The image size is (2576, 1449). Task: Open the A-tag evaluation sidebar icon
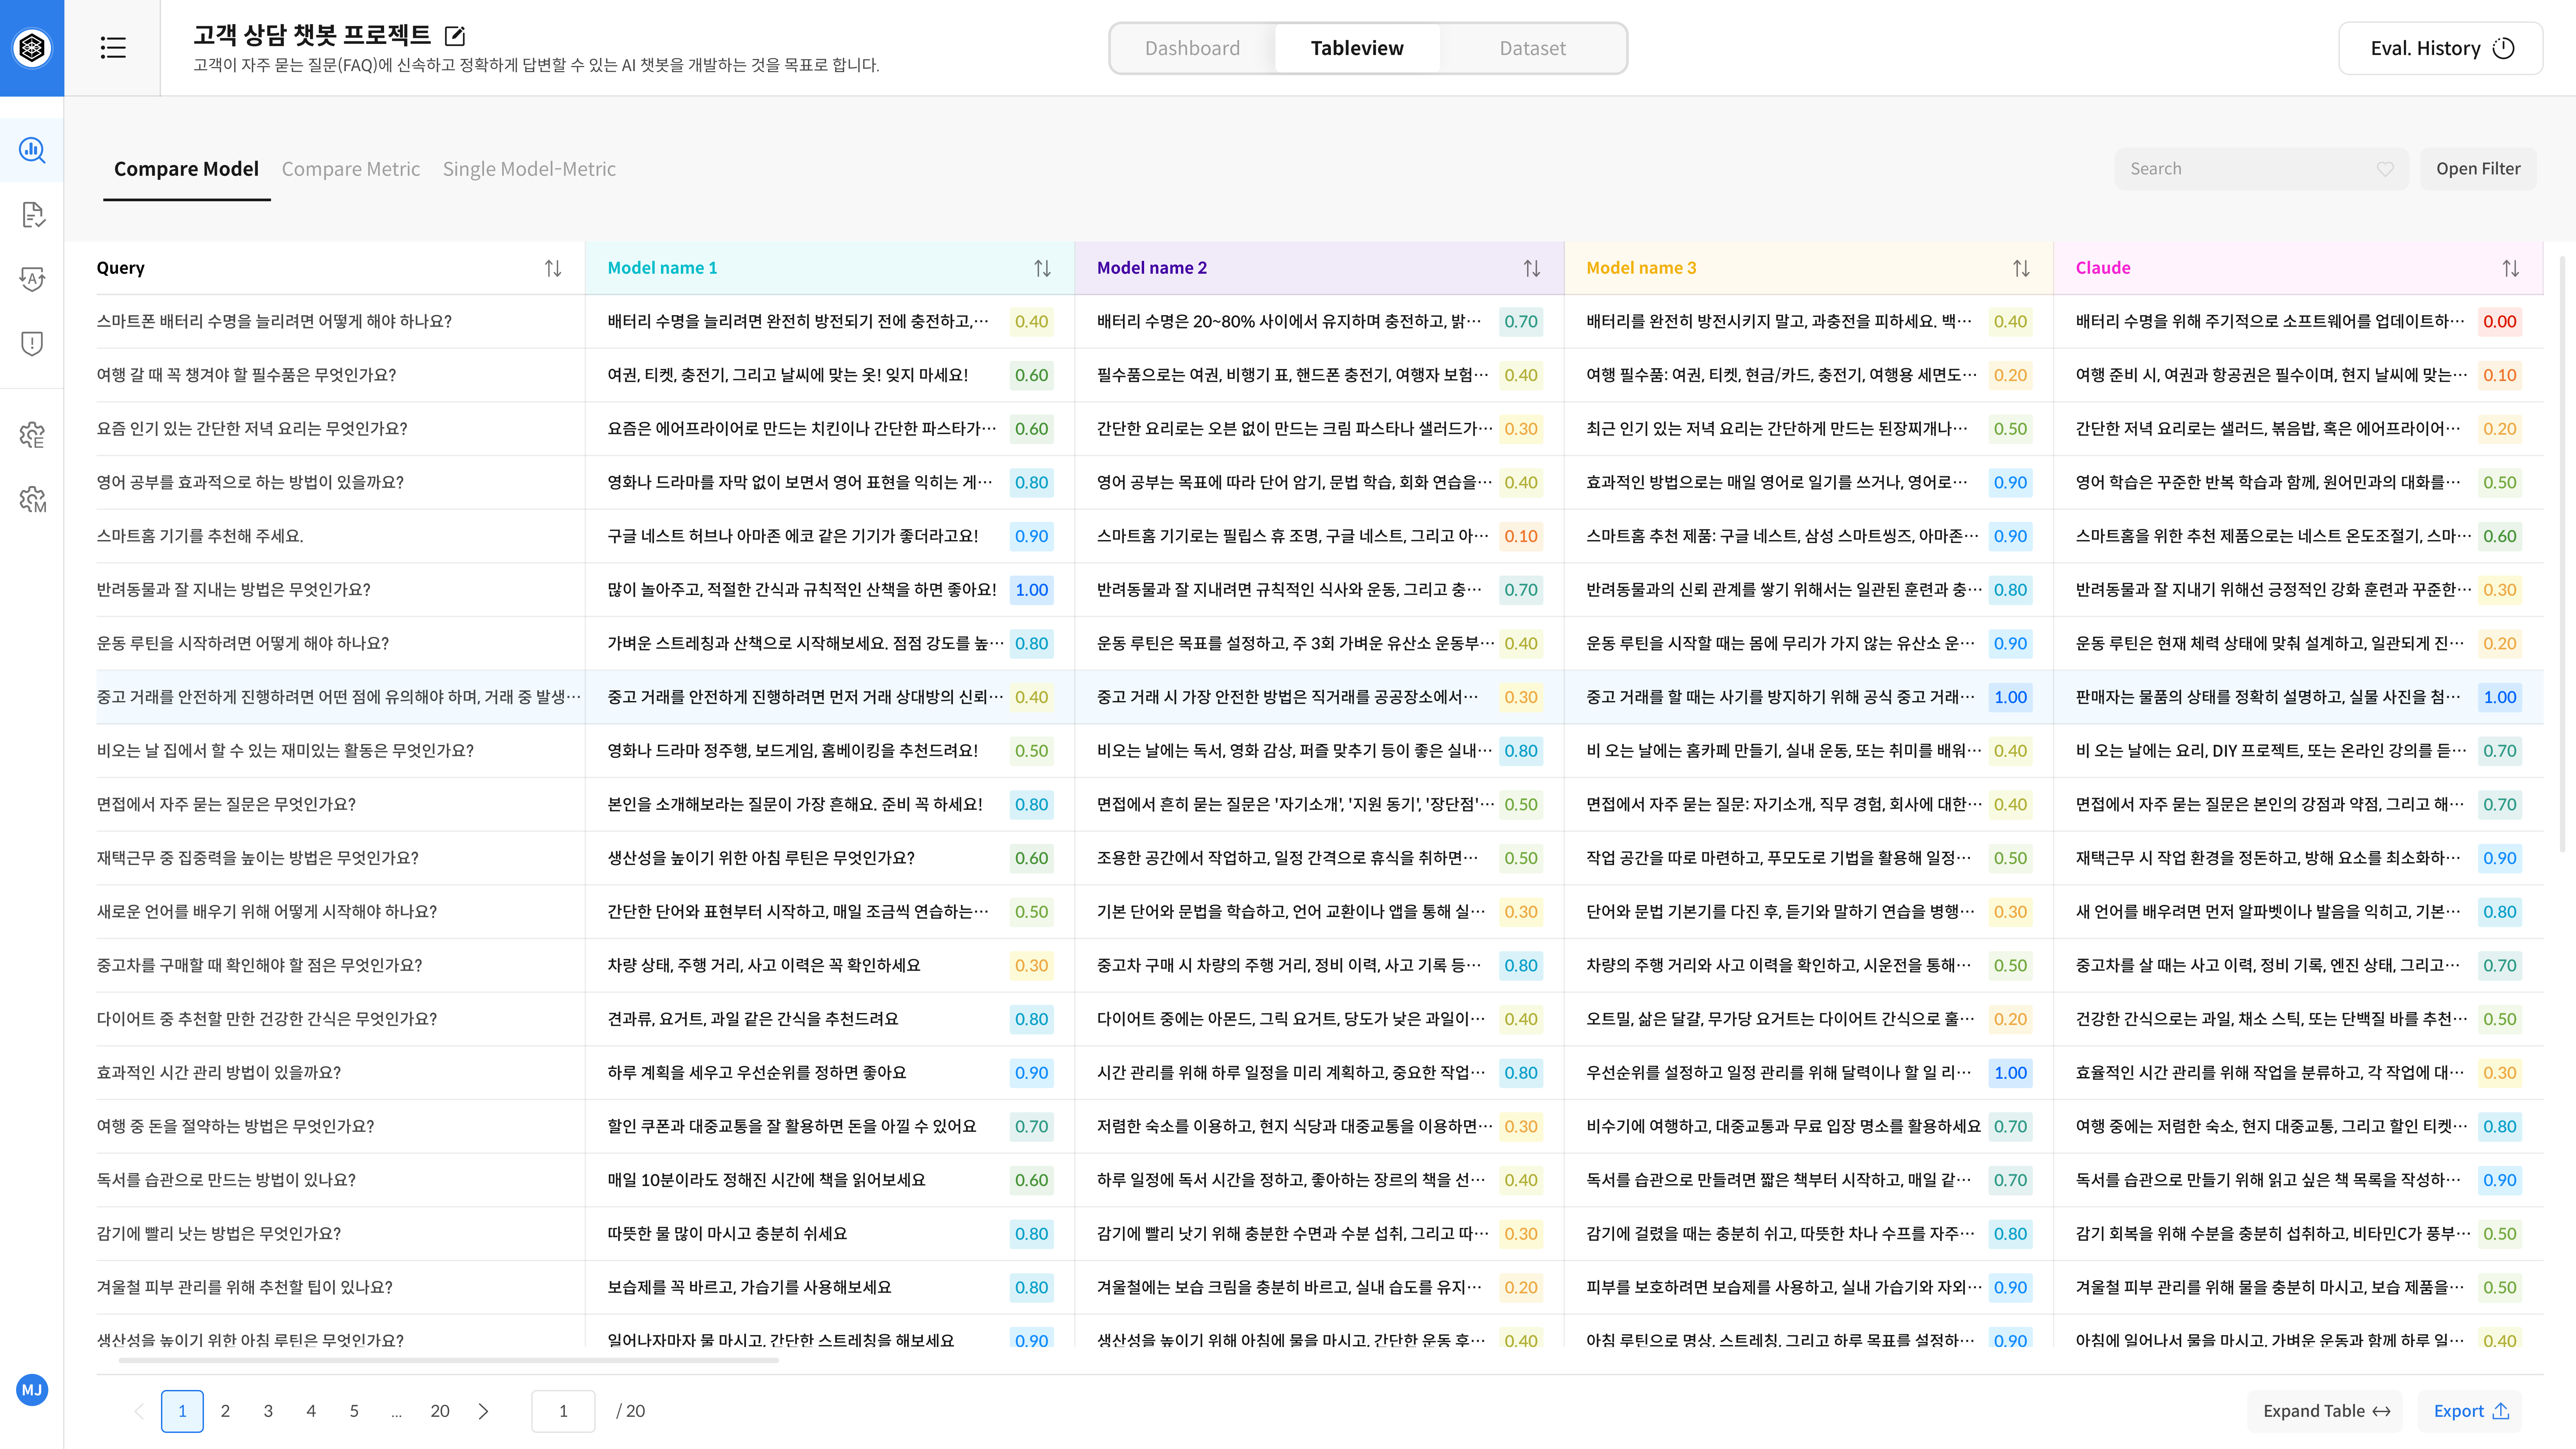(32, 279)
